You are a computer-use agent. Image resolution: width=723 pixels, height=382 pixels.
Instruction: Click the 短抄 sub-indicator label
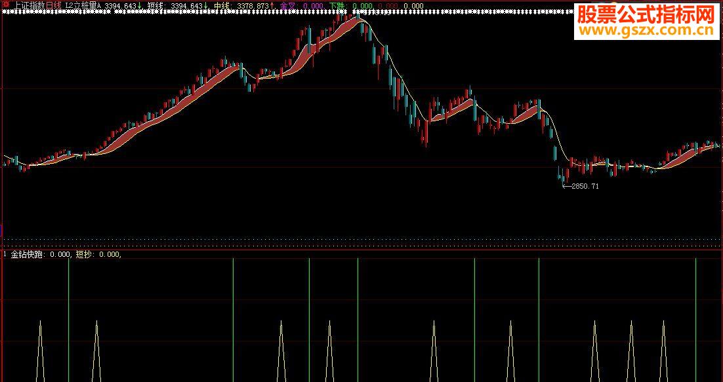pyautogui.click(x=85, y=254)
